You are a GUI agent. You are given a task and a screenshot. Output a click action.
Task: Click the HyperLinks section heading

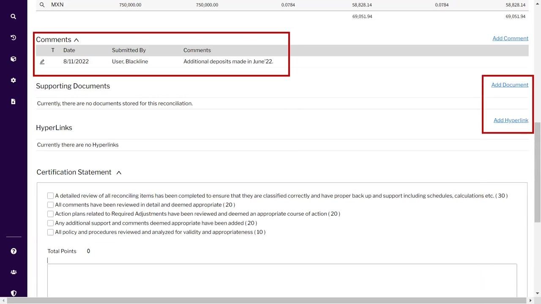54,128
